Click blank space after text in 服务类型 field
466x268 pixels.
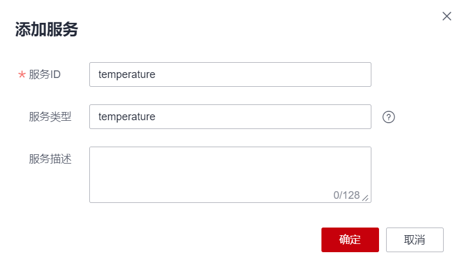point(264,117)
